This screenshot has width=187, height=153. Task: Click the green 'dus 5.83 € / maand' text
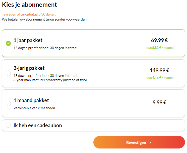tap(160, 48)
